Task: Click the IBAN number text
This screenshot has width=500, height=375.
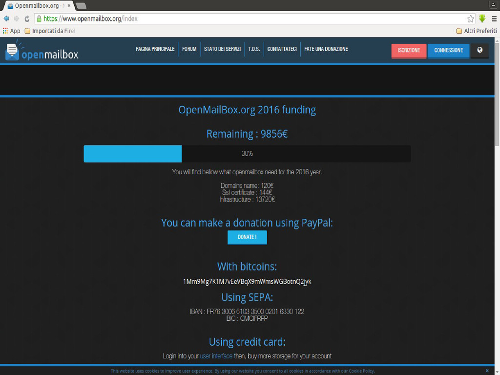Action: point(247,311)
